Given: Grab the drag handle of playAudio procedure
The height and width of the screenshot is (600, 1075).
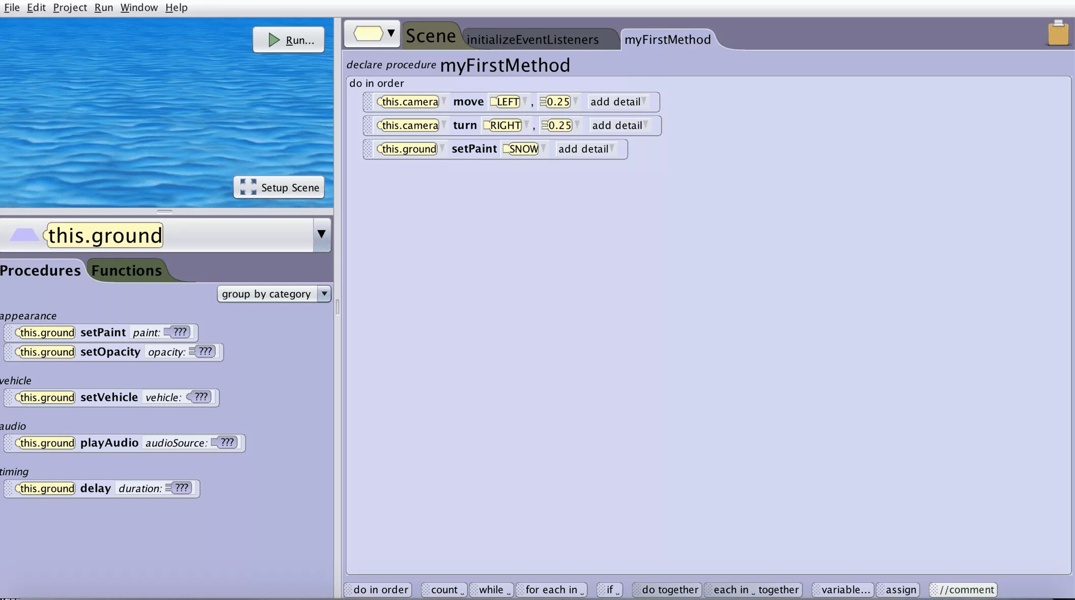Looking at the screenshot, I should pyautogui.click(x=8, y=443).
